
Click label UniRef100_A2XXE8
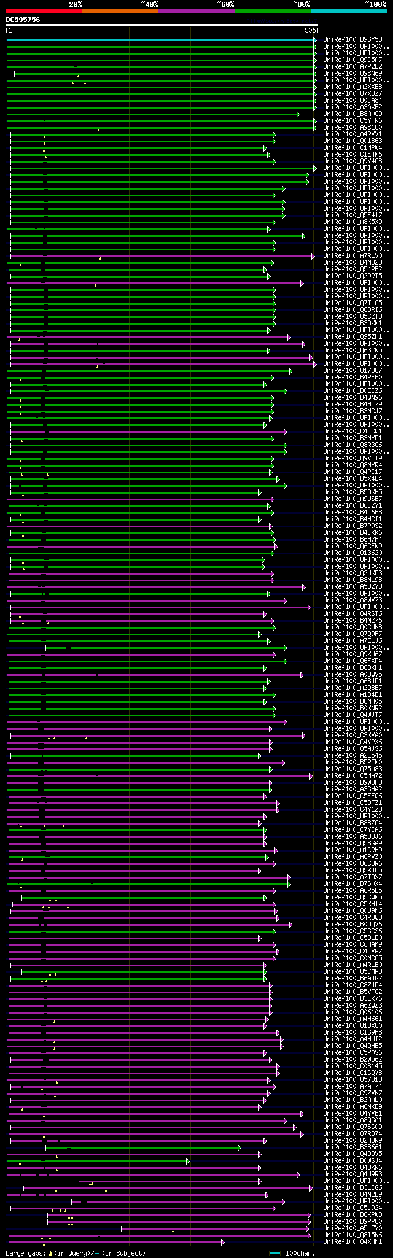tap(352, 87)
